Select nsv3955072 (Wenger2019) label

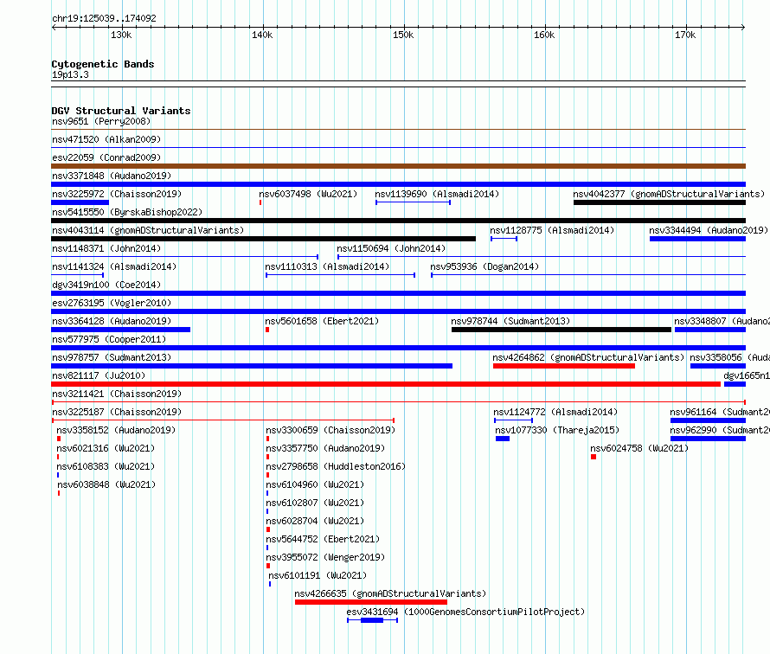(x=325, y=557)
